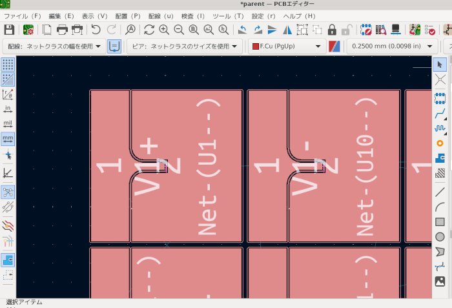
Task: Toggle polar coordinates display
Action: point(8,94)
